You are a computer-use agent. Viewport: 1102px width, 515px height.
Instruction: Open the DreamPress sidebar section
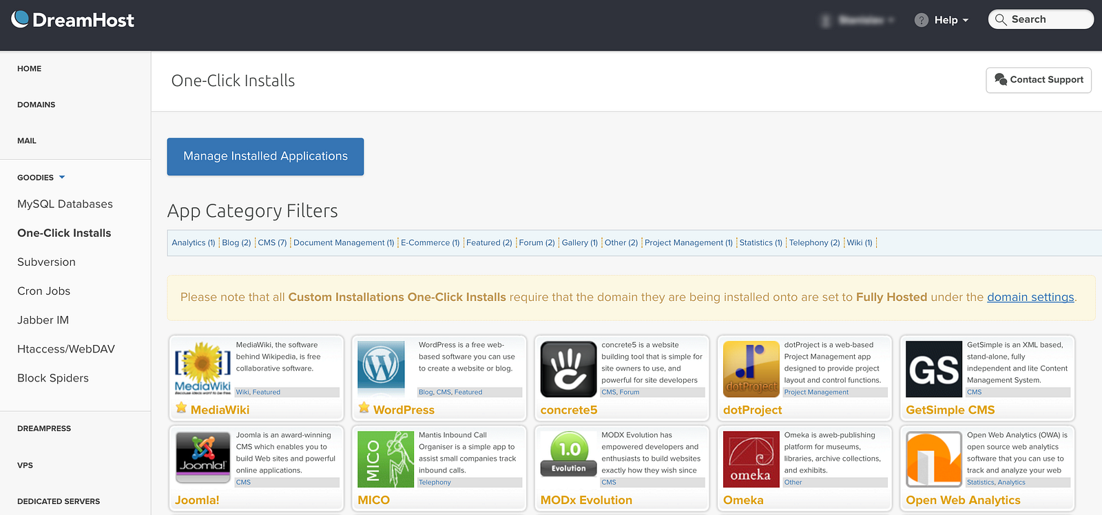(x=44, y=428)
